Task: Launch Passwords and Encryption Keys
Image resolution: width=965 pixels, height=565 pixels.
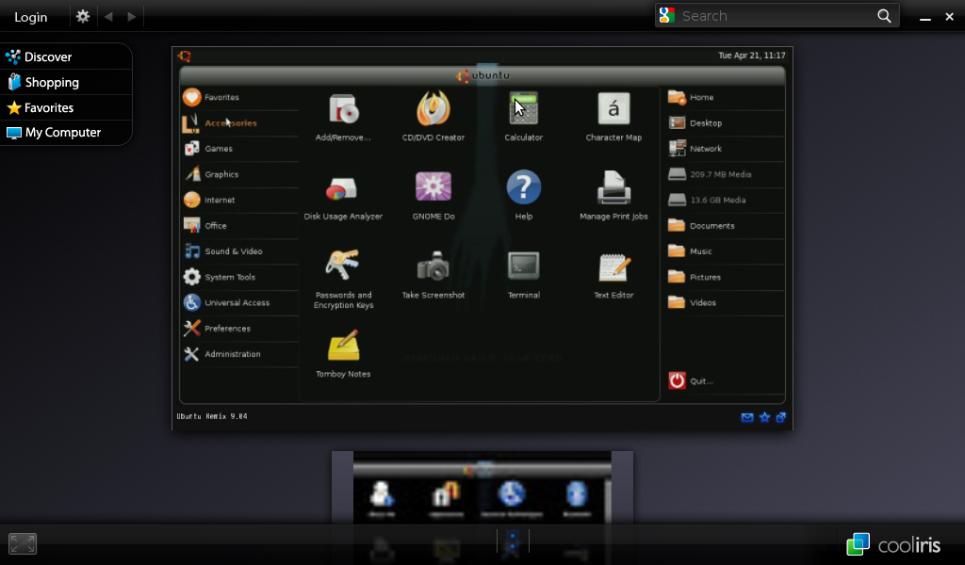Action: (343, 266)
